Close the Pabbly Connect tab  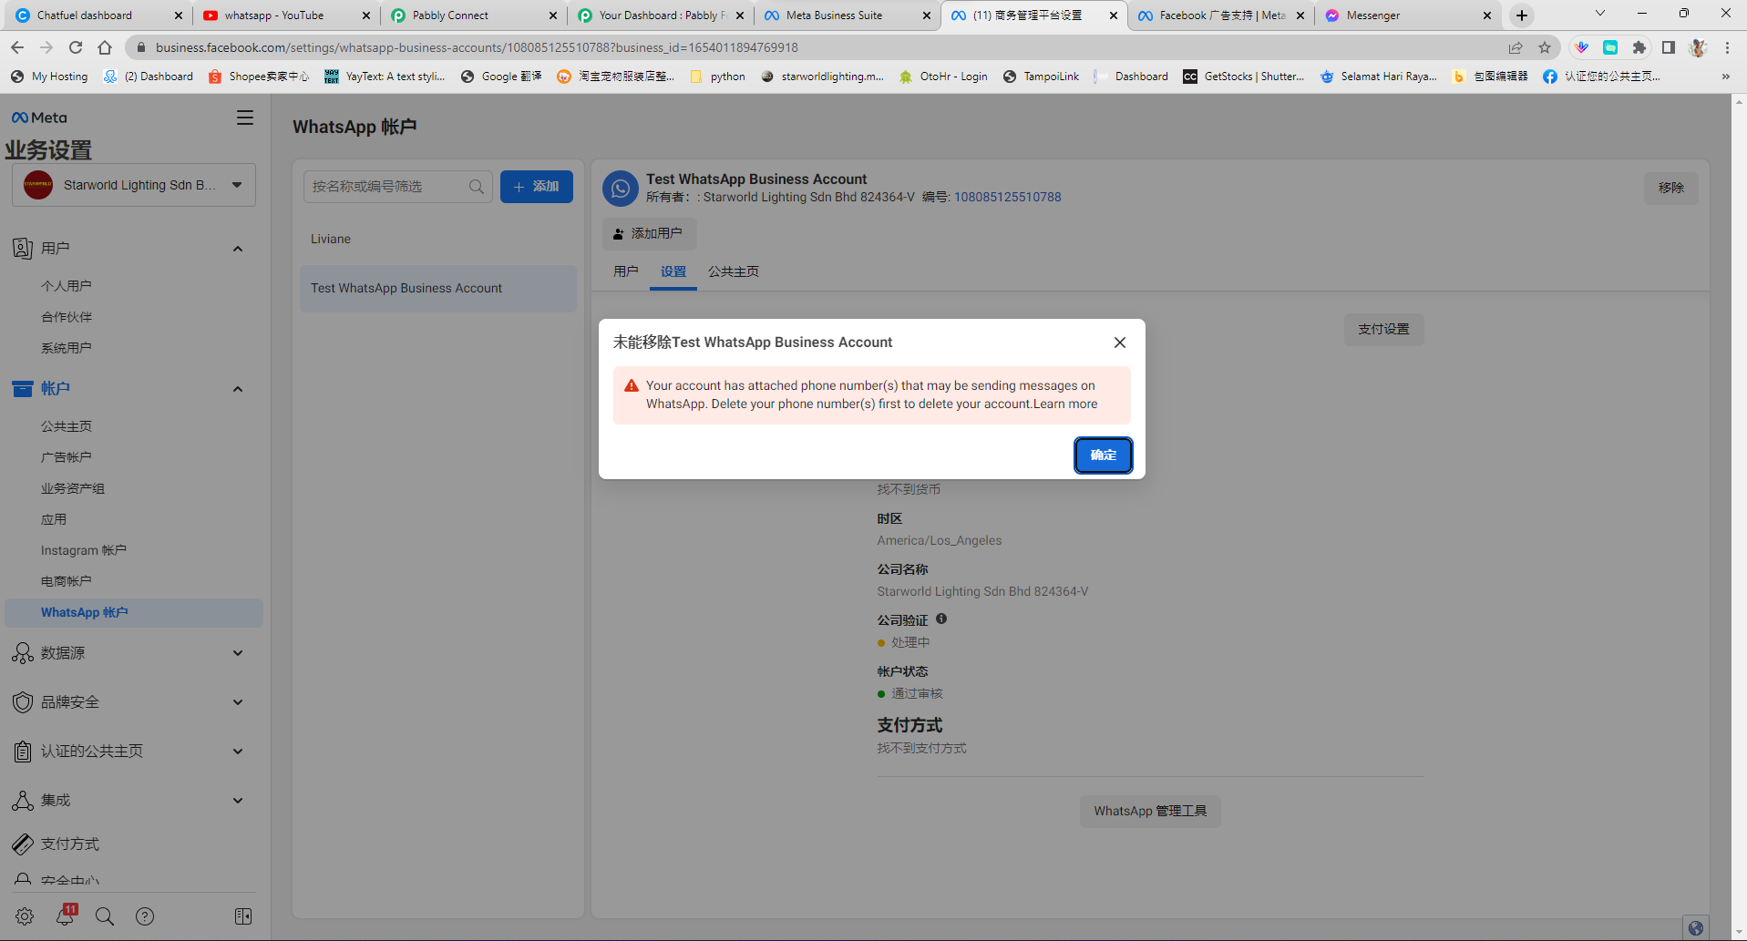coord(553,15)
